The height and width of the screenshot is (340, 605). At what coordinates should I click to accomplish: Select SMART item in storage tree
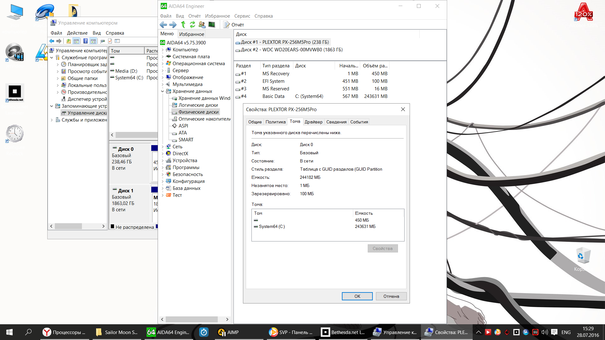tap(186, 140)
